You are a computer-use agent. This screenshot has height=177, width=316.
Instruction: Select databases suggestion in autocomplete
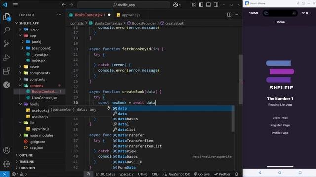pos(172,119)
